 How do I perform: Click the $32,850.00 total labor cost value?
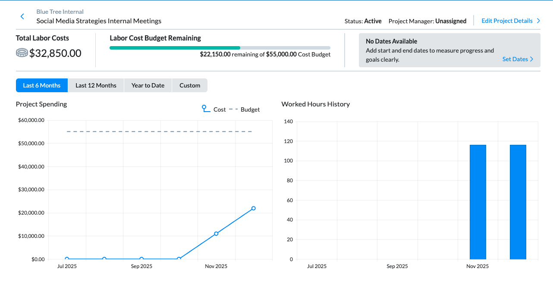click(55, 53)
